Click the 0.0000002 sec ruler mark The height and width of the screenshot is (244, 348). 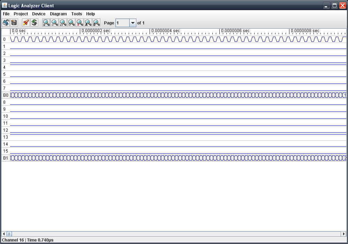pyautogui.click(x=96, y=31)
